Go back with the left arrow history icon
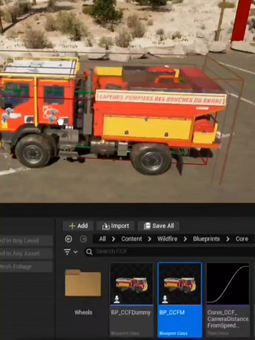Viewport: 255px width, 340px height. (x=69, y=239)
